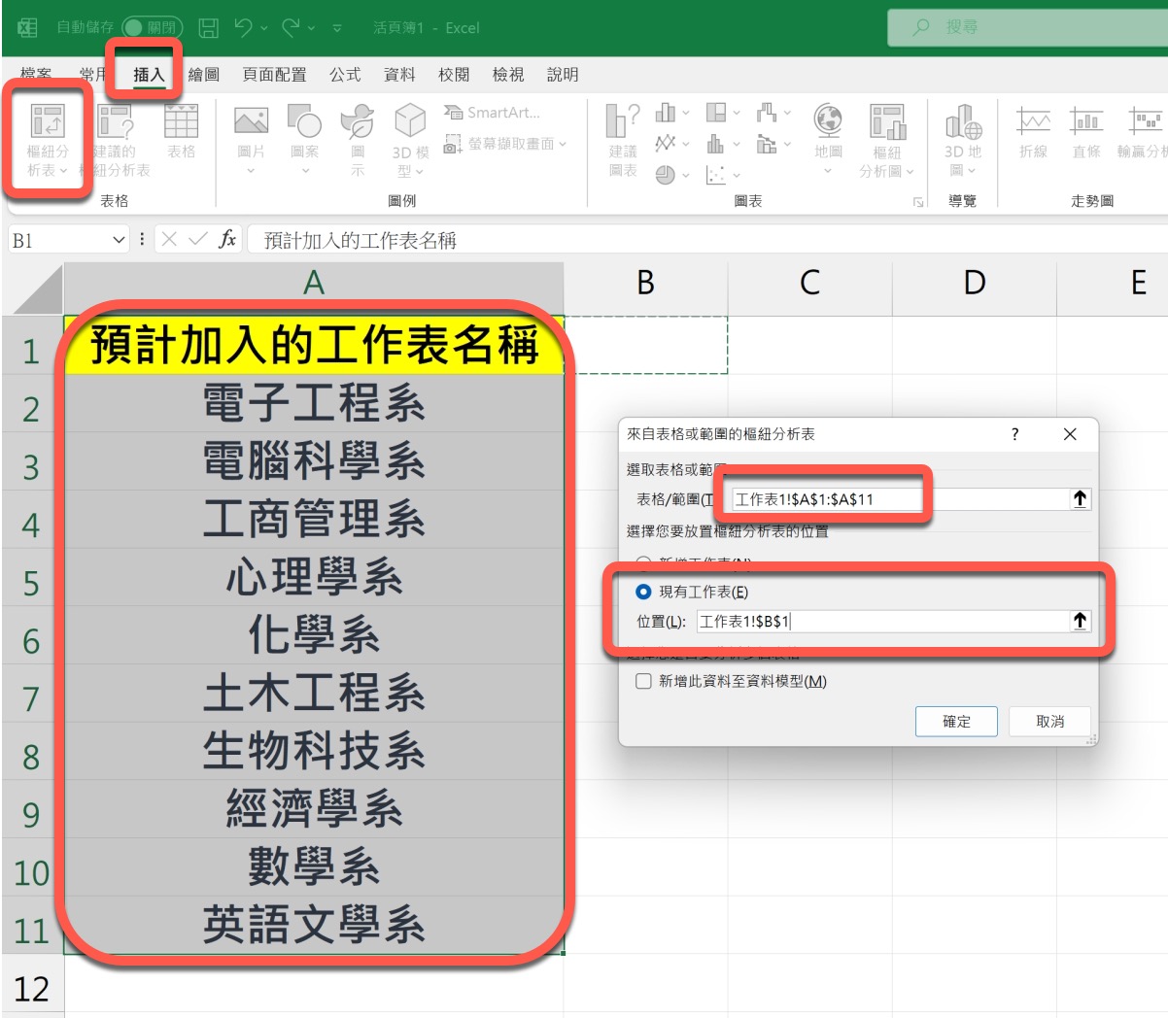Image resolution: width=1168 pixels, height=1018 pixels.
Task: Open the Shapes (圖案) icon
Action: point(304,124)
